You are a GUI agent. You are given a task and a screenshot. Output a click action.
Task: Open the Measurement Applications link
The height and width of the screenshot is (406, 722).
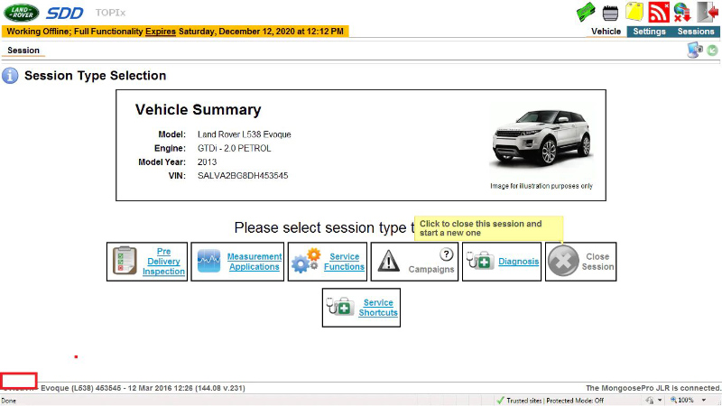(x=255, y=262)
